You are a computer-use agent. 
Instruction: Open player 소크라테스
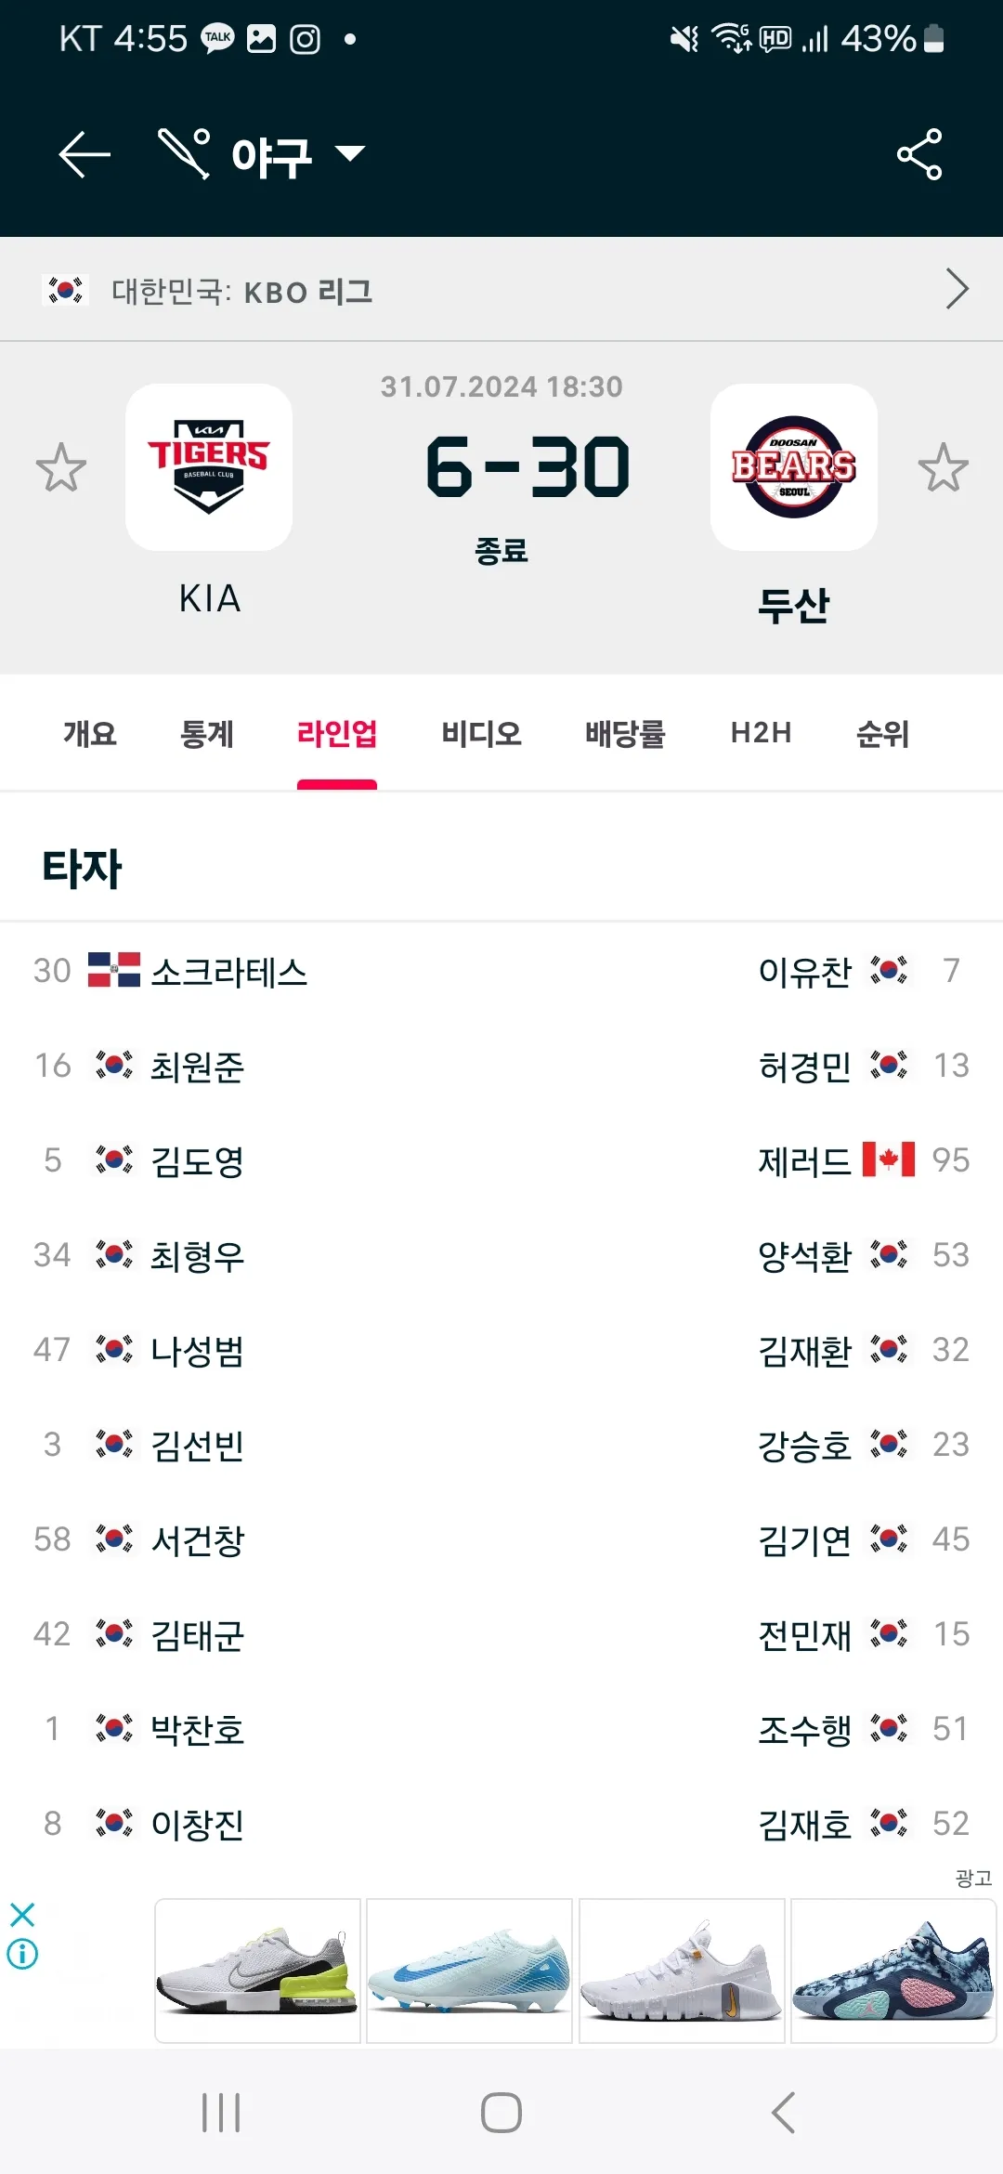(x=228, y=972)
